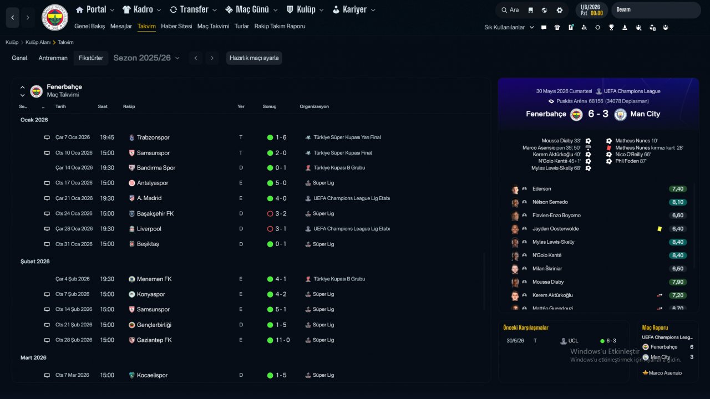Open the 30/5/26 UCL previous meeting row
The height and width of the screenshot is (399, 710).
pos(564,341)
